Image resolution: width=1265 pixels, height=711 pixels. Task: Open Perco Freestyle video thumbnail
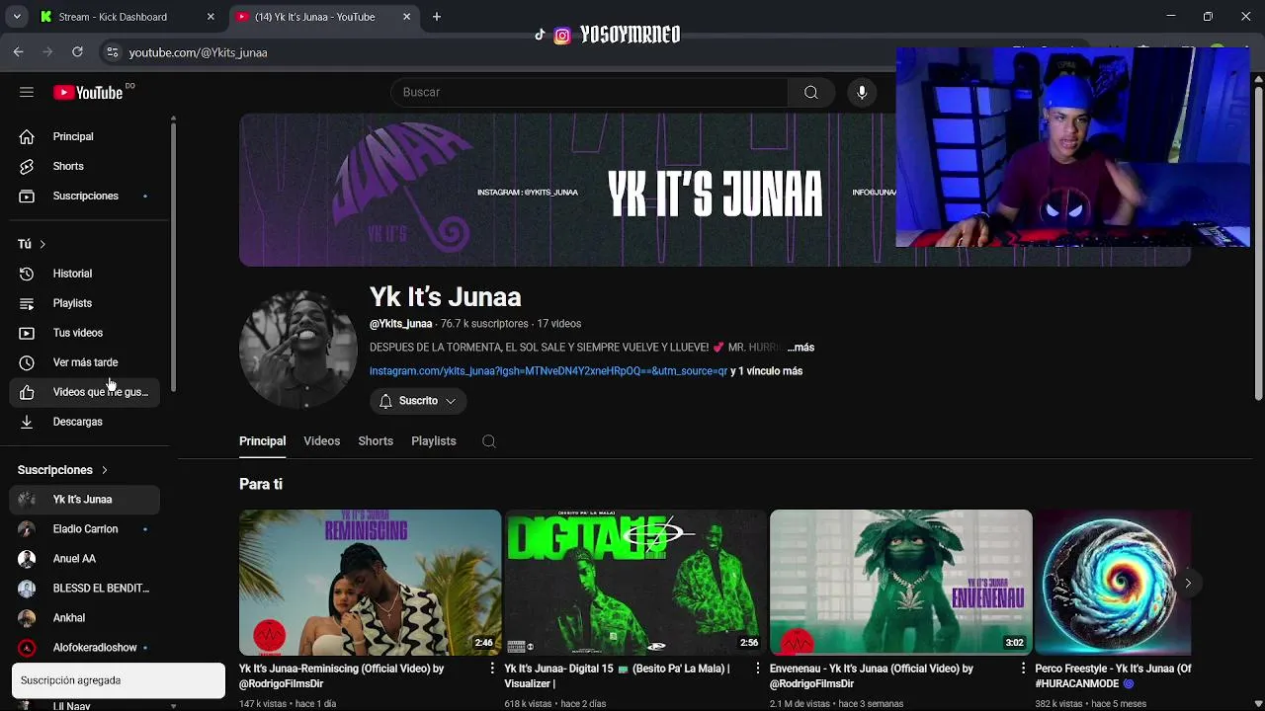(x=1113, y=583)
